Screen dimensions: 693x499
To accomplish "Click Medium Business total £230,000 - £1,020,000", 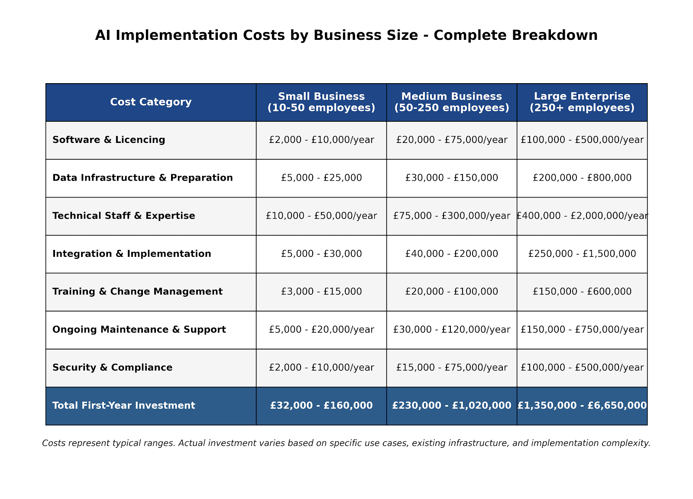I will coord(451,406).
